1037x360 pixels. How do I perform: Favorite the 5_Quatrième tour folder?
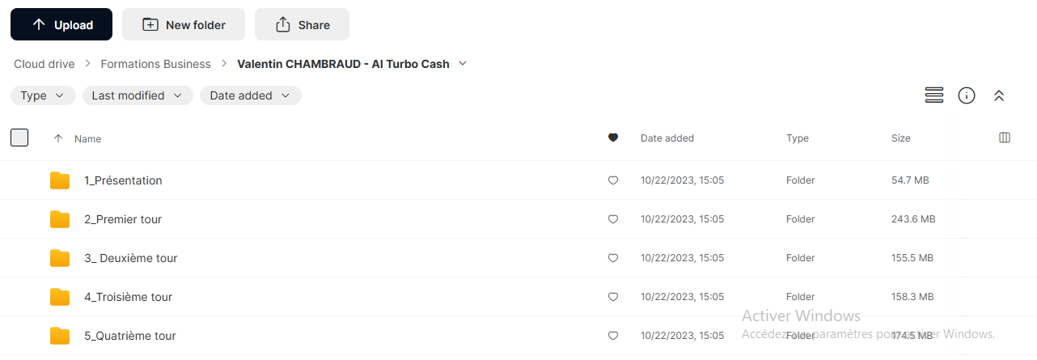613,336
